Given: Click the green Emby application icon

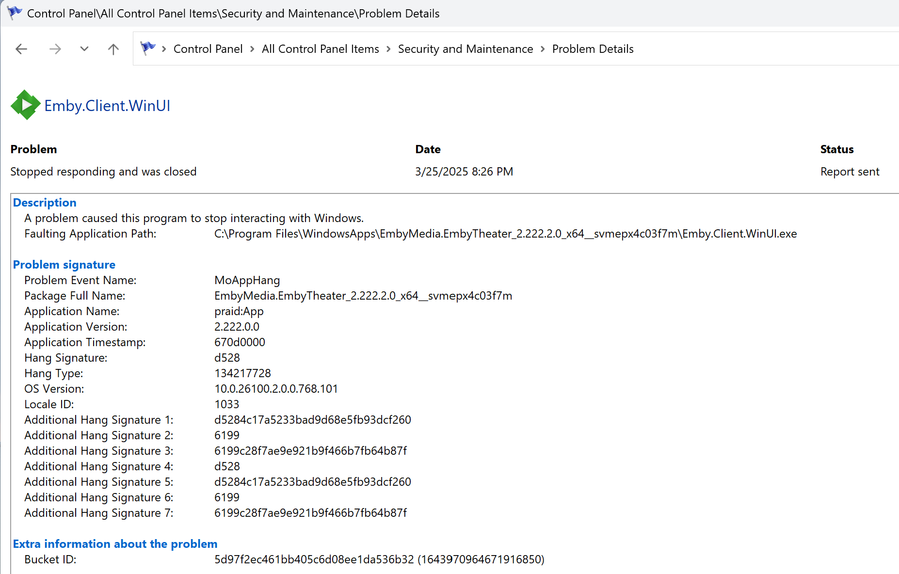Looking at the screenshot, I should [x=25, y=105].
